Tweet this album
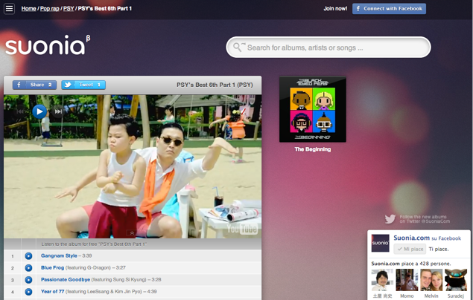The width and height of the screenshot is (473, 300). pyautogui.click(x=83, y=85)
